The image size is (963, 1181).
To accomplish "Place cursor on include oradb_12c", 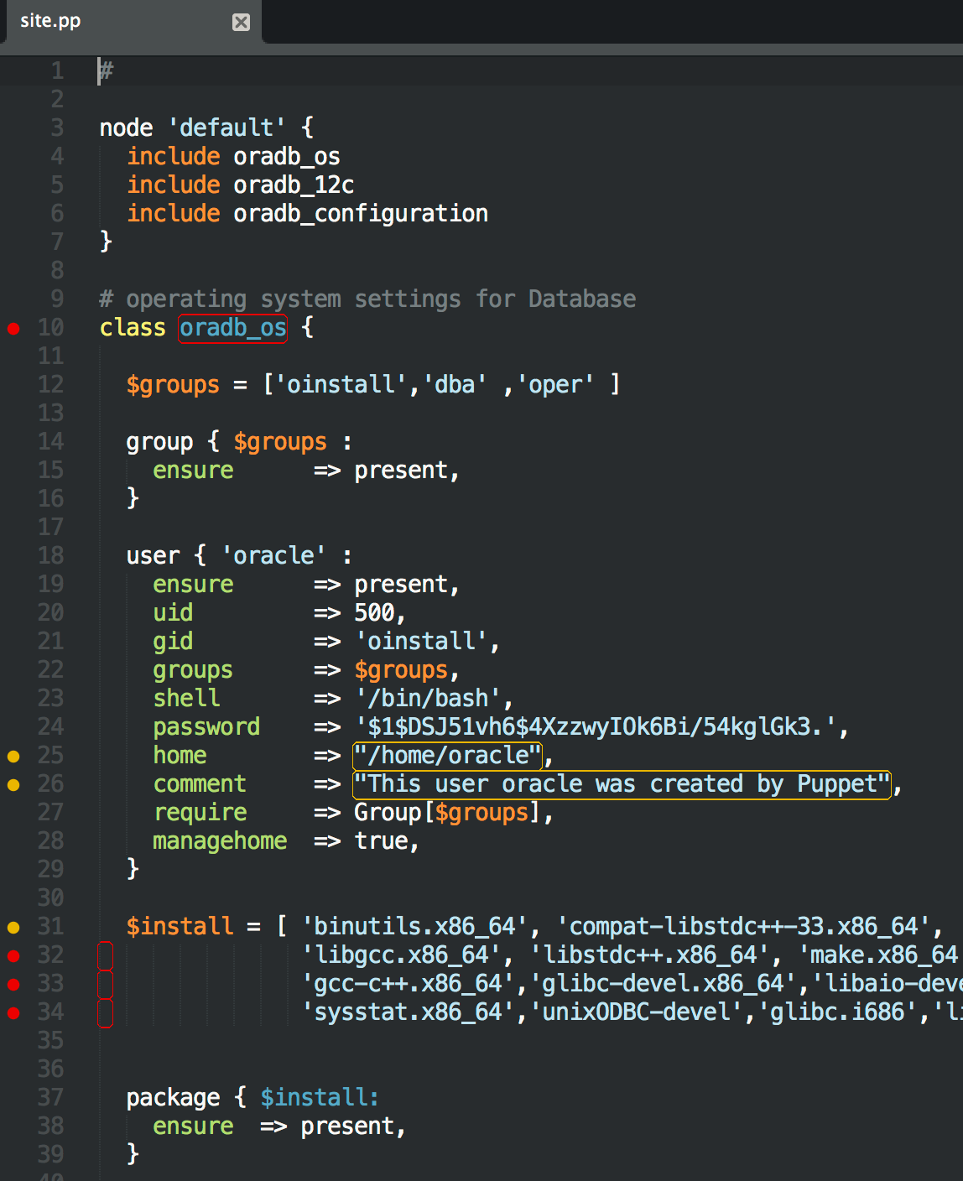I will tap(293, 185).
